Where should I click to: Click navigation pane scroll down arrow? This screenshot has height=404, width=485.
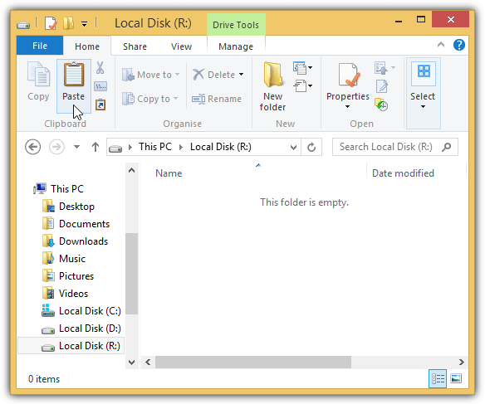(x=131, y=362)
